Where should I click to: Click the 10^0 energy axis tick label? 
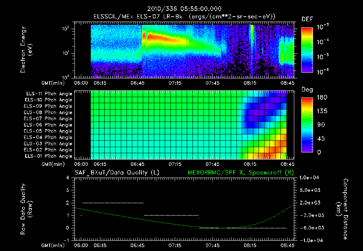coord(66,77)
